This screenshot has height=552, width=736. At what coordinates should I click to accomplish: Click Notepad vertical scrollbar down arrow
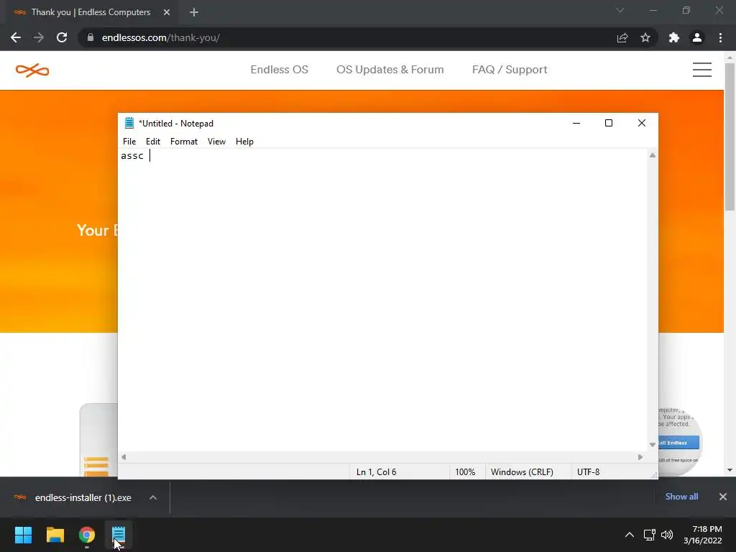pos(653,444)
